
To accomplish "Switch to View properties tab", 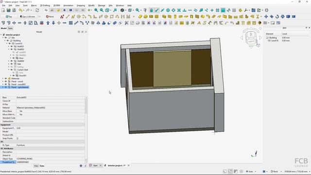I will [36, 166].
